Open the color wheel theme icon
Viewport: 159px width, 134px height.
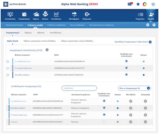click(x=145, y=4)
